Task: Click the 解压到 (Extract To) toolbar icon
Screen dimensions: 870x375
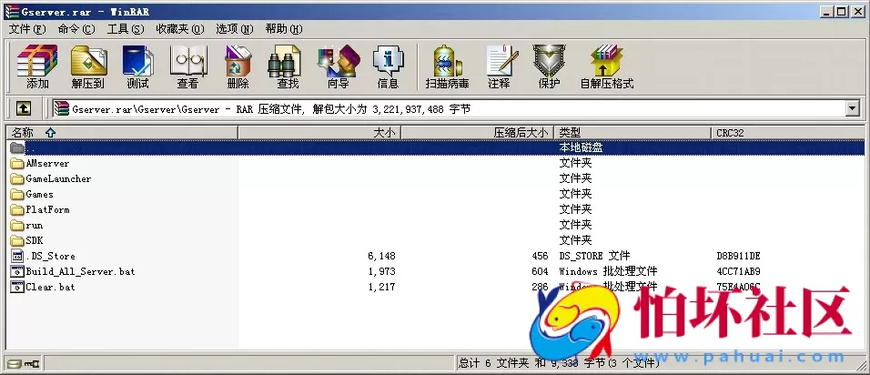Action: click(88, 67)
